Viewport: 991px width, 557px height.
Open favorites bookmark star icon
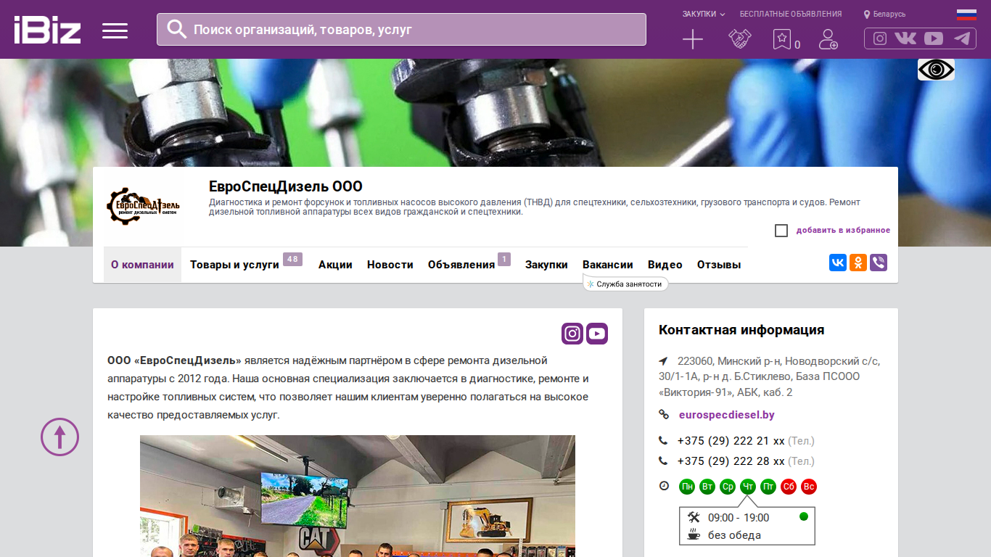pyautogui.click(x=781, y=39)
